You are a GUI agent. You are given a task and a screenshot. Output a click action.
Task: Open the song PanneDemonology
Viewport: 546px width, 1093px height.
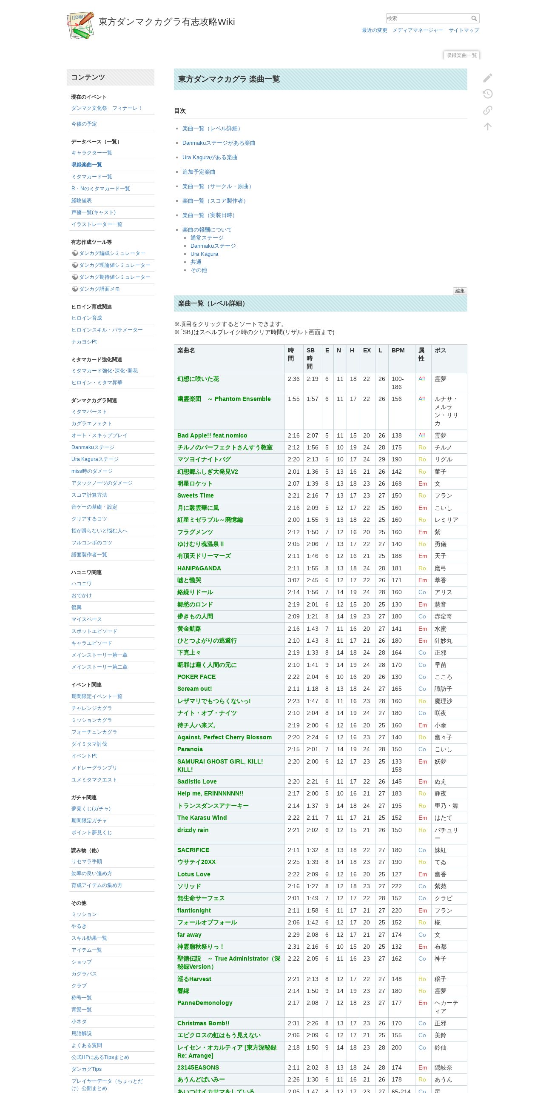click(205, 1003)
